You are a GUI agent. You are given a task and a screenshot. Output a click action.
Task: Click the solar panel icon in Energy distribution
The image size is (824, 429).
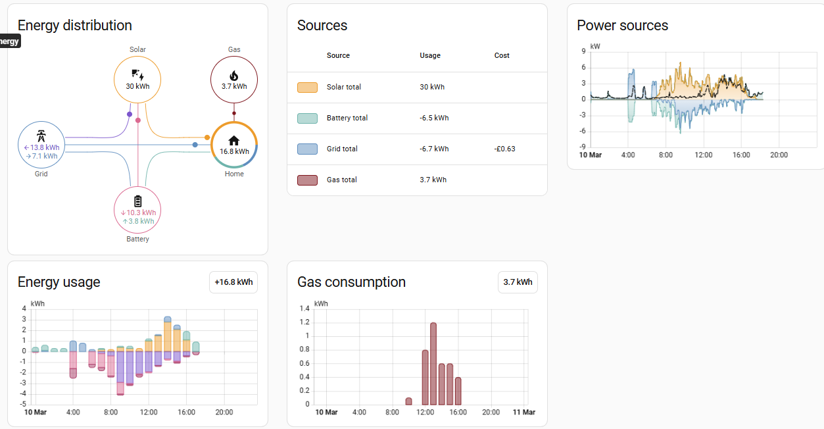click(x=137, y=74)
